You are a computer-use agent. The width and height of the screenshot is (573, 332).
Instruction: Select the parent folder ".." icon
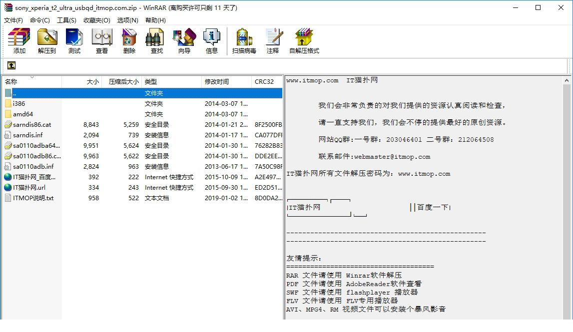pos(8,93)
